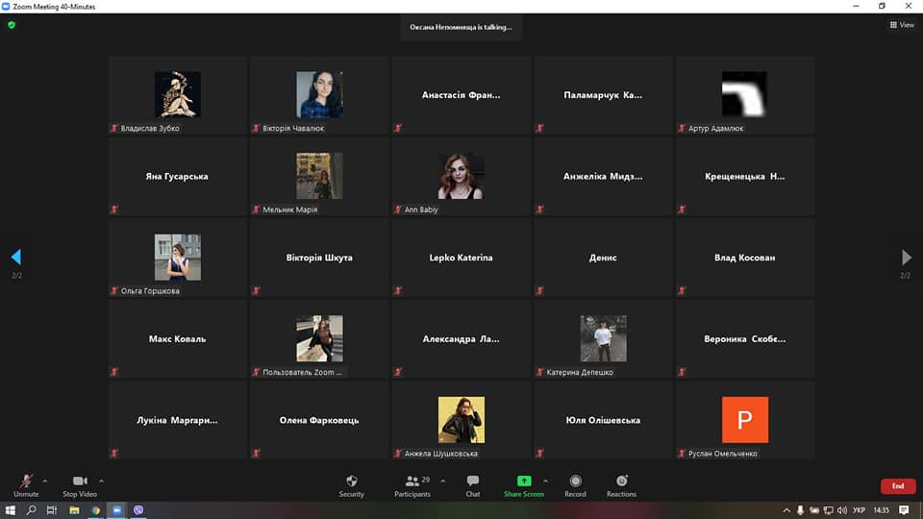Screen dimensions: 923x519
Task: Click the green Share Screen button
Action: click(523, 483)
